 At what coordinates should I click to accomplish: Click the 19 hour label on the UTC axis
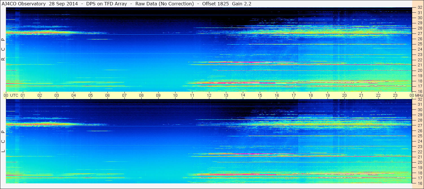coord(328,95)
